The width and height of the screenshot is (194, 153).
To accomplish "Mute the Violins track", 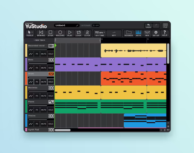I will coord(43,124).
